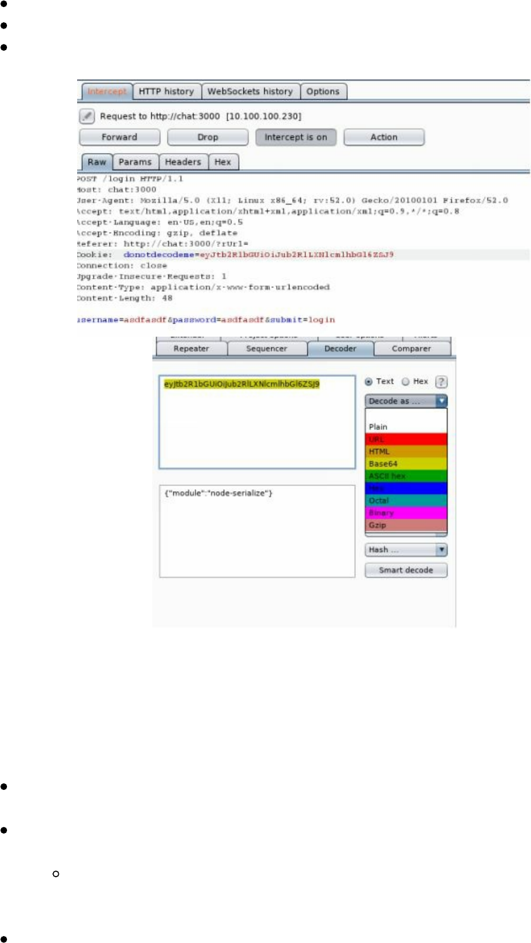Click the donotdecodeme cookie value
Image resolution: width=531 pixels, height=943 pixels.
[296, 254]
